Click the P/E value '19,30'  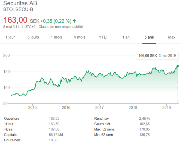(53, 140)
